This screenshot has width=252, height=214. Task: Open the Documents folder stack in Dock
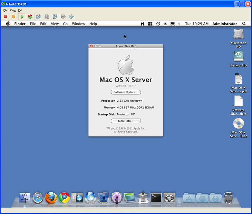click(x=202, y=198)
